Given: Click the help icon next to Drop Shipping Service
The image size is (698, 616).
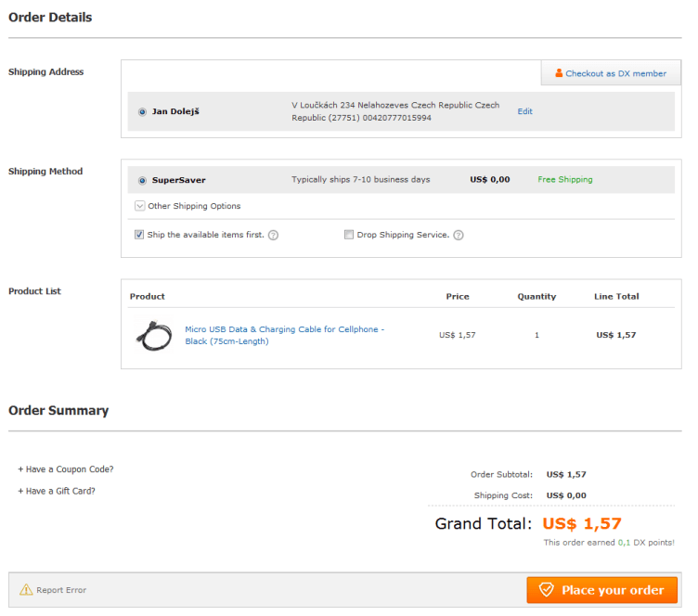Looking at the screenshot, I should coord(459,236).
